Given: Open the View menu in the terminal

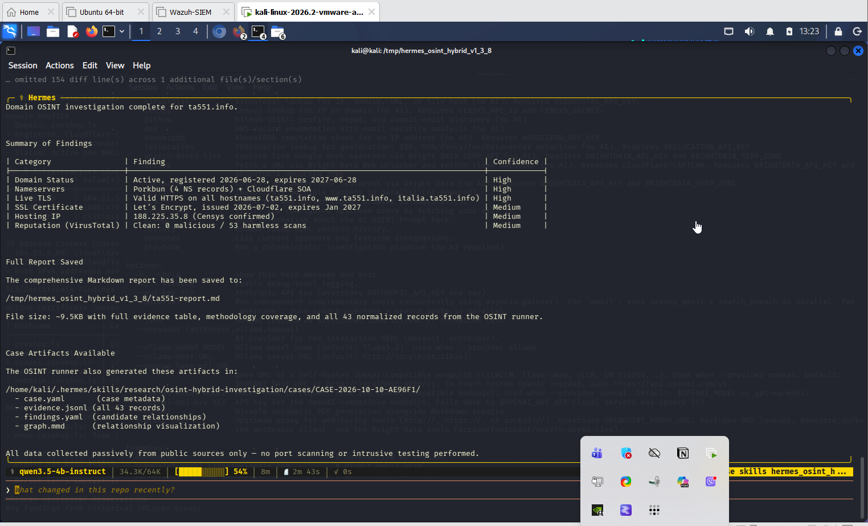Looking at the screenshot, I should (115, 66).
